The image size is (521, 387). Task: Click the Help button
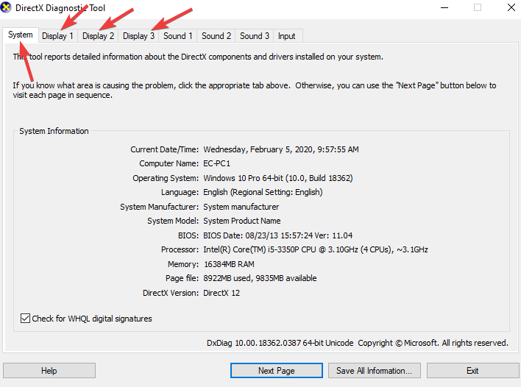49,370
